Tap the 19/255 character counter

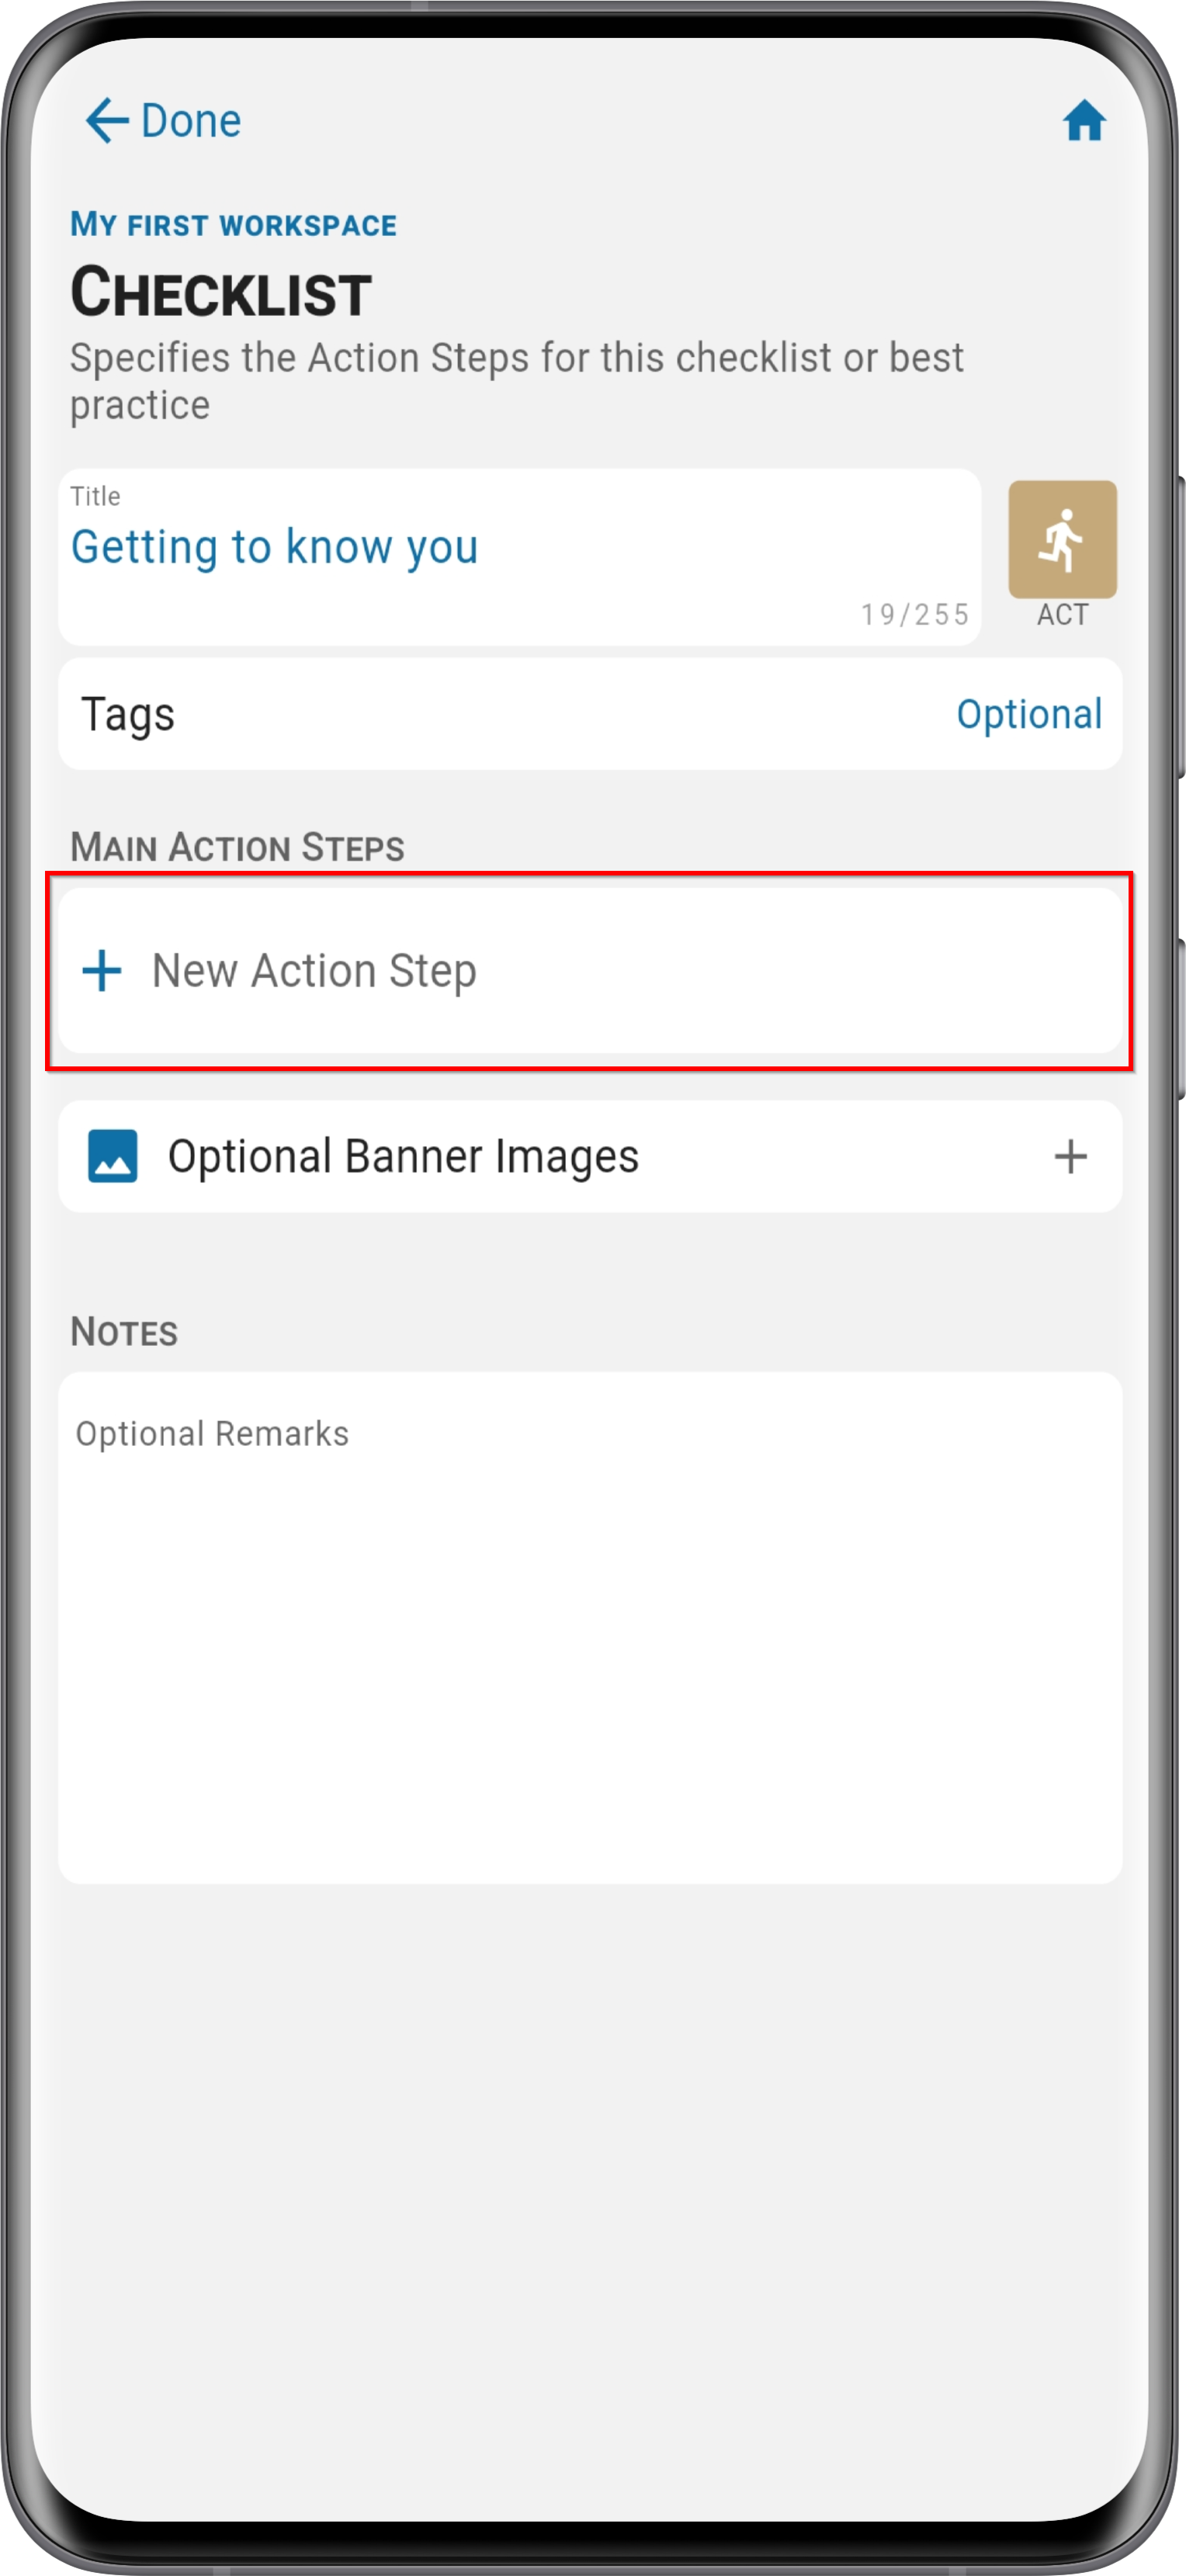click(915, 614)
